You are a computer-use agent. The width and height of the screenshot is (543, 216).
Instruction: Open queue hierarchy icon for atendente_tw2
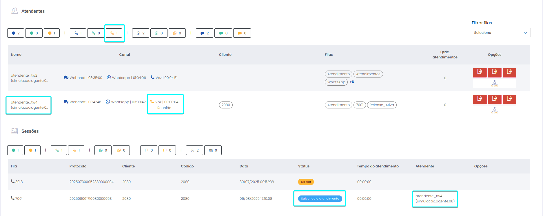pyautogui.click(x=494, y=84)
